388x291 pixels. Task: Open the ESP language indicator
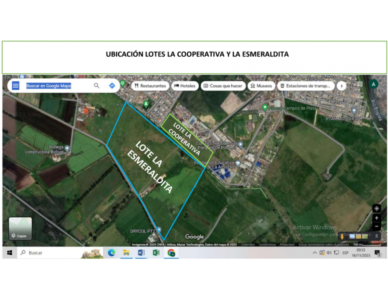(345, 253)
